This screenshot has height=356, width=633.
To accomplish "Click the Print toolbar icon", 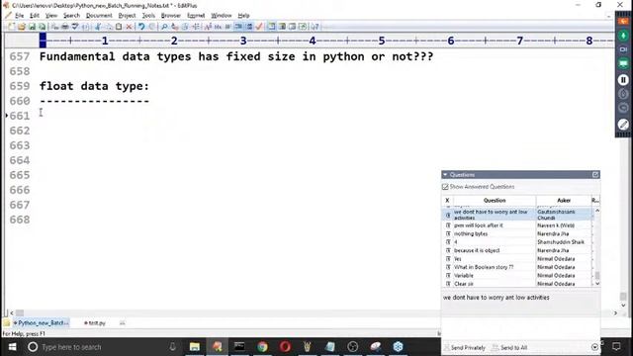I will coord(65,27).
